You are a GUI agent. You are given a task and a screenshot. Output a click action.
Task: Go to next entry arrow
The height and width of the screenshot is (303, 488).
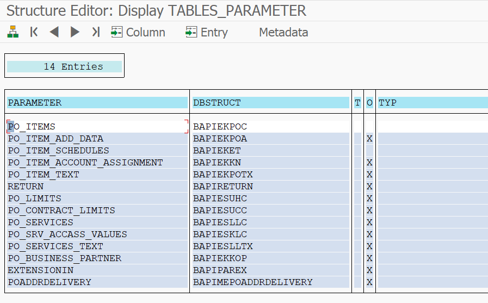click(x=75, y=32)
